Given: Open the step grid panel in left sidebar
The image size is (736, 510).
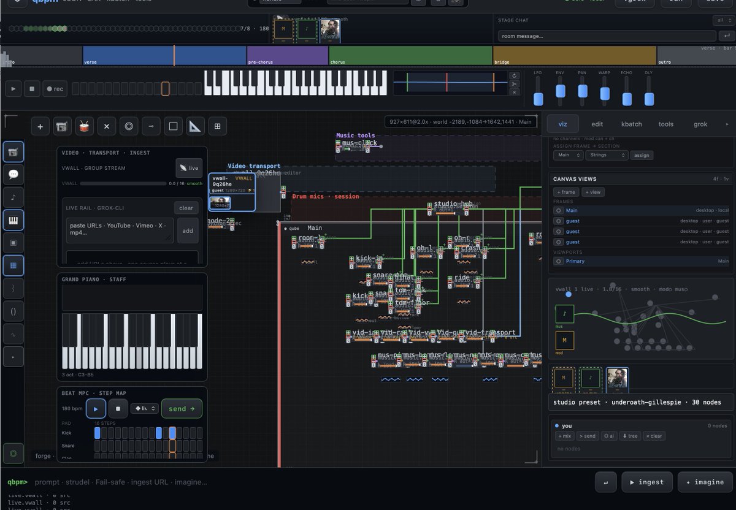Looking at the screenshot, I should pyautogui.click(x=13, y=265).
